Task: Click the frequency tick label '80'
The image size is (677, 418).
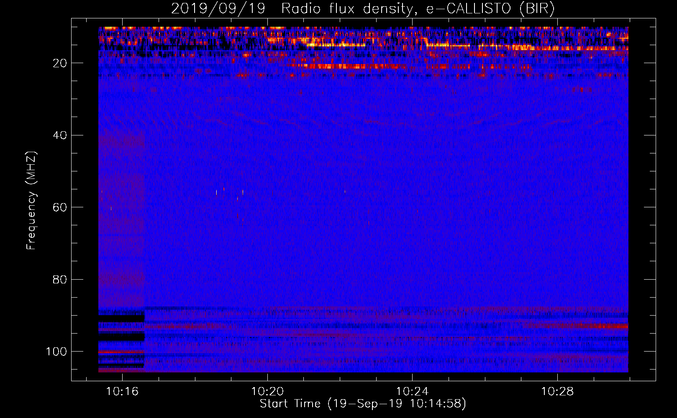Action: pos(60,280)
